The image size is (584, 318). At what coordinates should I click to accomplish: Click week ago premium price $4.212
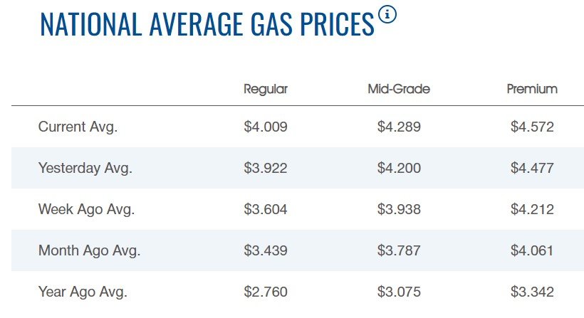point(532,209)
